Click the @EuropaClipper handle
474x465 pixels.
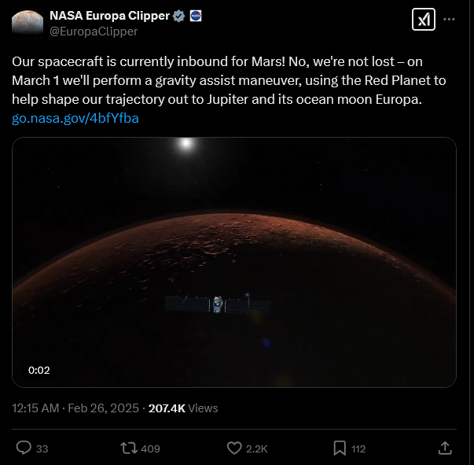click(x=94, y=31)
